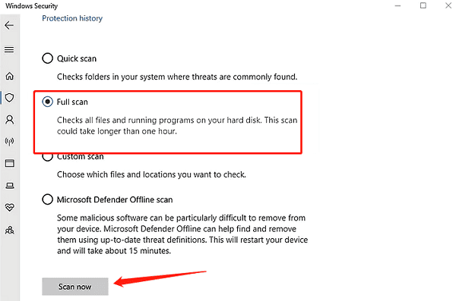The width and height of the screenshot is (456, 301).
Task: Open Virus & threat protection shield icon
Action: pyautogui.click(x=10, y=98)
